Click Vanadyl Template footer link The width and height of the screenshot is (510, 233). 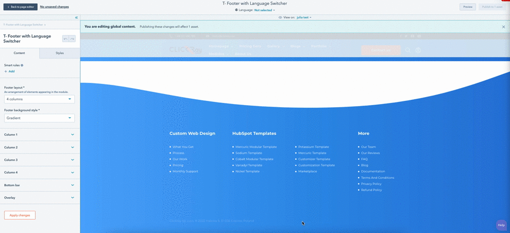point(249,166)
